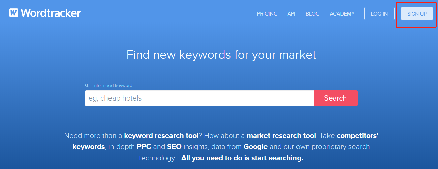Focus the seed keyword input field
438x169 pixels.
[199, 98]
